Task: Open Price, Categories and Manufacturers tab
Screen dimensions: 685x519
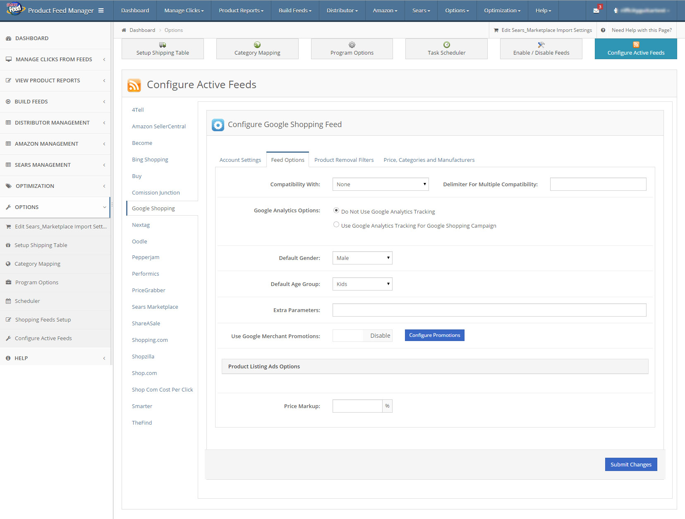Action: [429, 160]
